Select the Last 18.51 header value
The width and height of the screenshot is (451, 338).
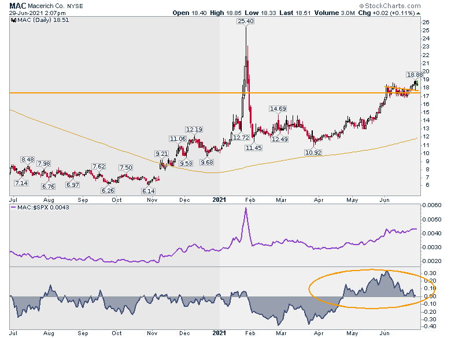(x=295, y=13)
